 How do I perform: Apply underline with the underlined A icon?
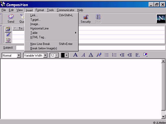(91, 55)
